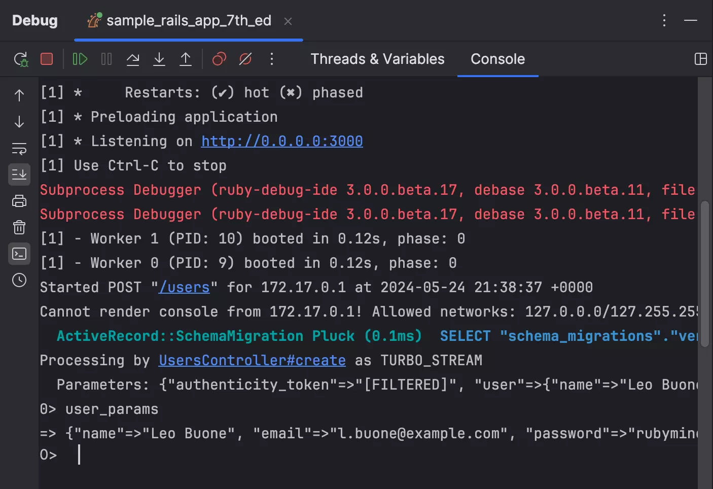Screen dimensions: 713x489
Task: Click the Step Over icon
Action: [133, 59]
